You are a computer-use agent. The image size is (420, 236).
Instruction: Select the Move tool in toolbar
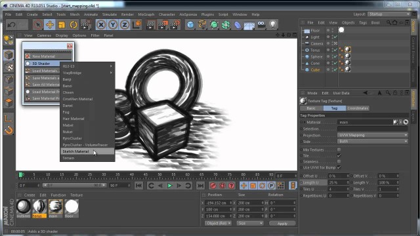point(50,25)
